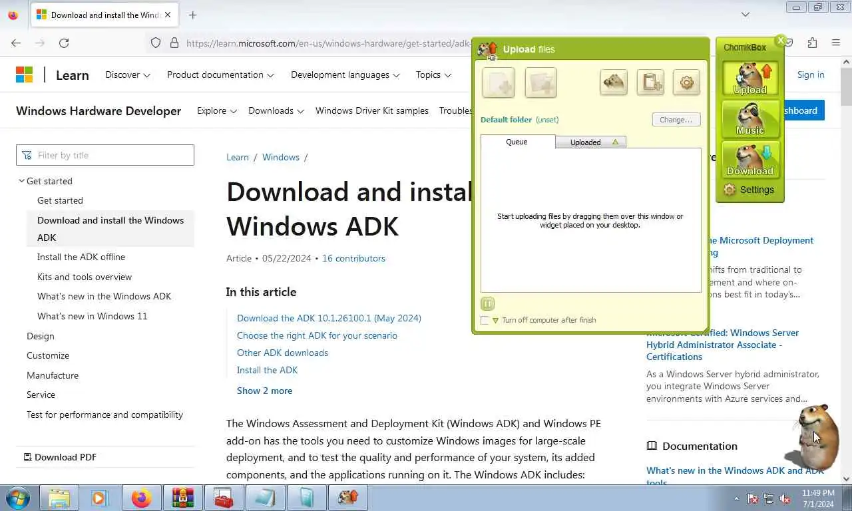Click the site padlock icon
The image size is (852, 511).
174,43
